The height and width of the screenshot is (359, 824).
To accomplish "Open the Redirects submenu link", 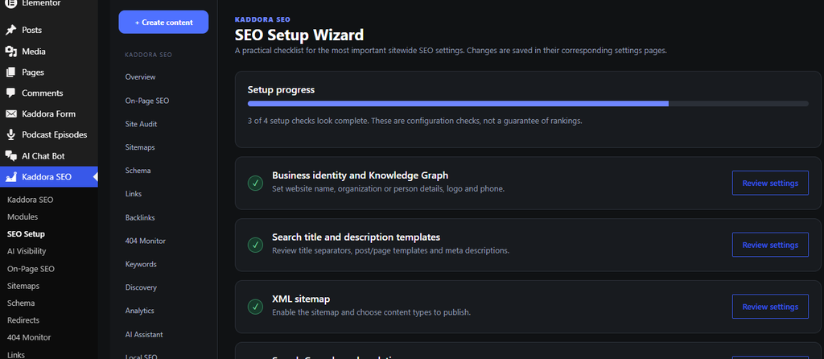I will tap(23, 320).
